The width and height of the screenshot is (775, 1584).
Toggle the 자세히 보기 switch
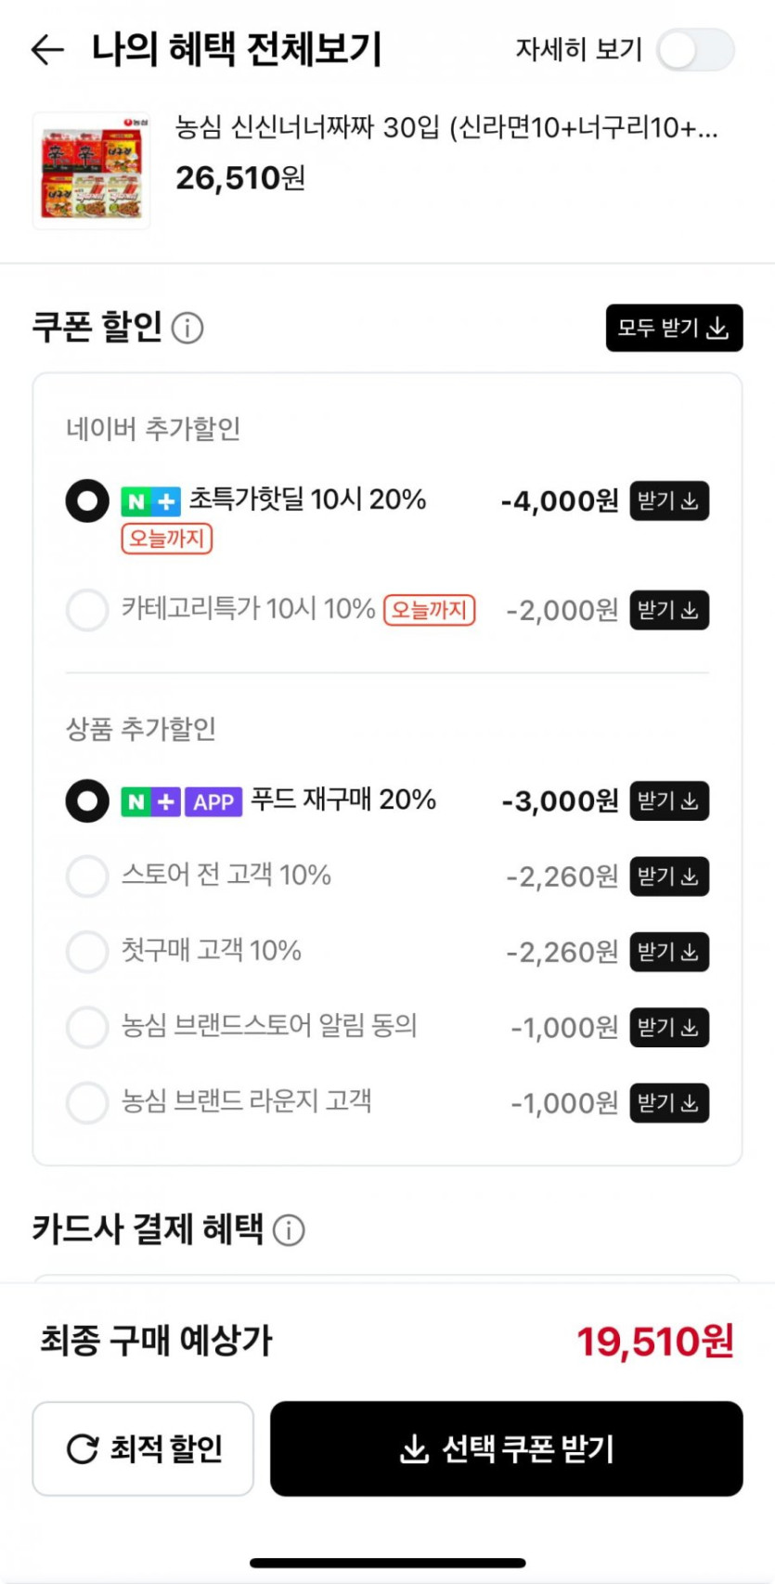(695, 49)
